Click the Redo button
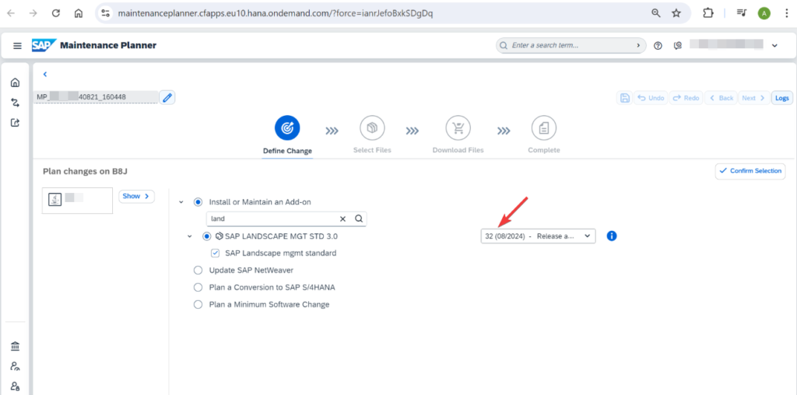This screenshot has height=395, width=797. (686, 98)
